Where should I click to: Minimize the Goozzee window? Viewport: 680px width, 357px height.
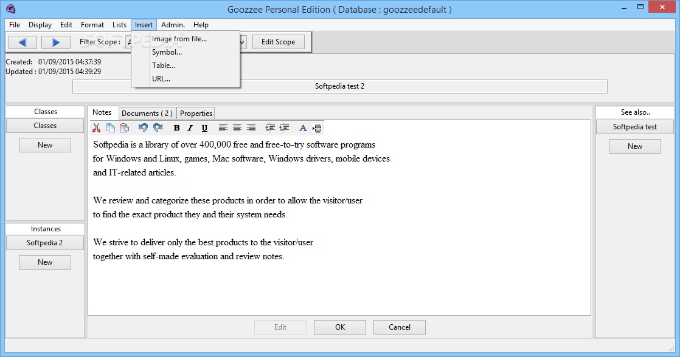pos(624,7)
